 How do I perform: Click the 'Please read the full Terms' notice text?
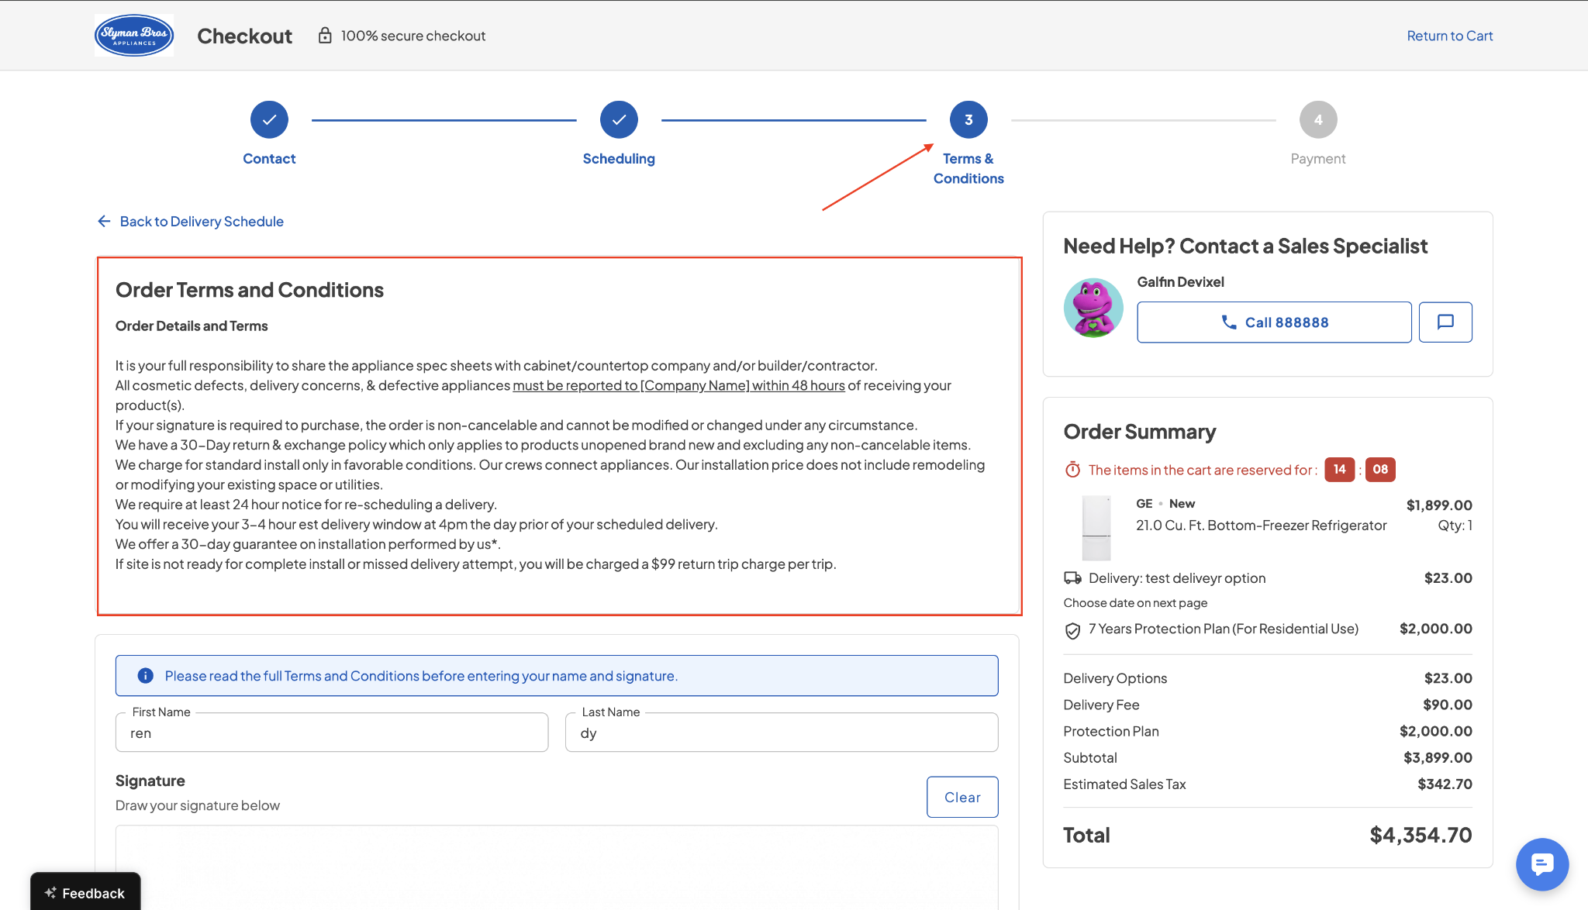pyautogui.click(x=421, y=675)
